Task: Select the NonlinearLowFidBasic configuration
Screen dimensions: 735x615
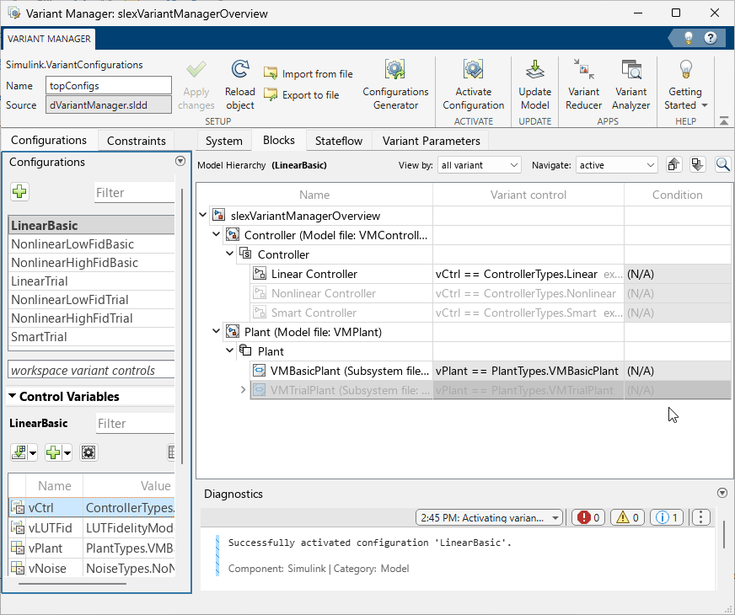Action: click(91, 244)
